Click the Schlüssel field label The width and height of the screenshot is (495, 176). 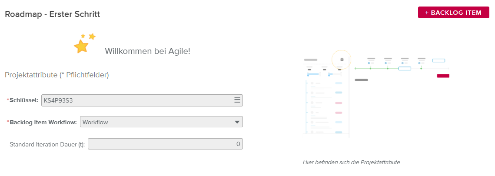click(x=23, y=100)
